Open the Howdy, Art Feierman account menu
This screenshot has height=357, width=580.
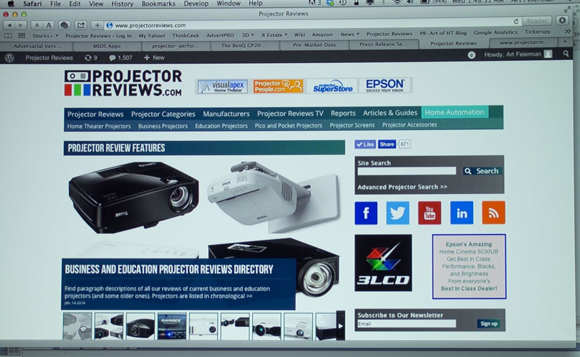click(x=518, y=54)
